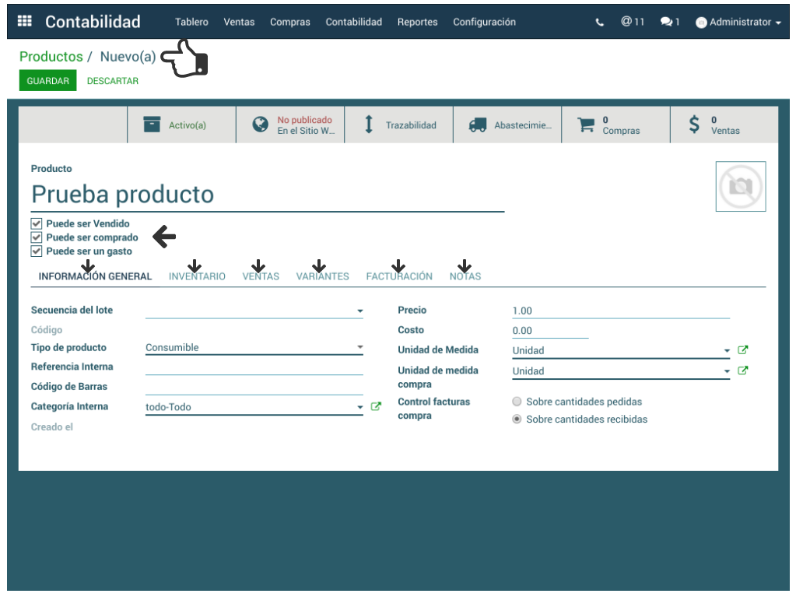
Task: Uncheck Puede ser Vendido checkbox
Action: tap(37, 223)
